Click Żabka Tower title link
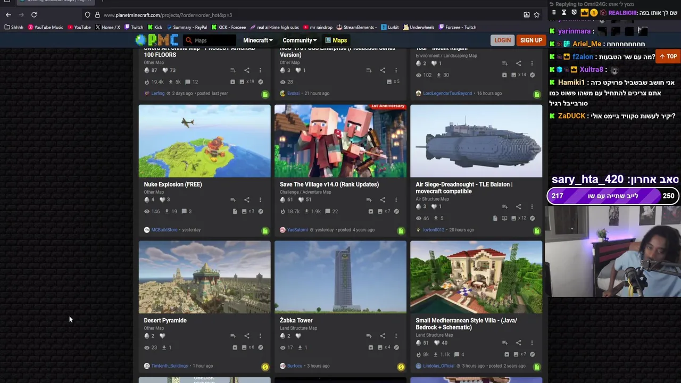Screen dimensions: 681x383 click(x=296, y=320)
